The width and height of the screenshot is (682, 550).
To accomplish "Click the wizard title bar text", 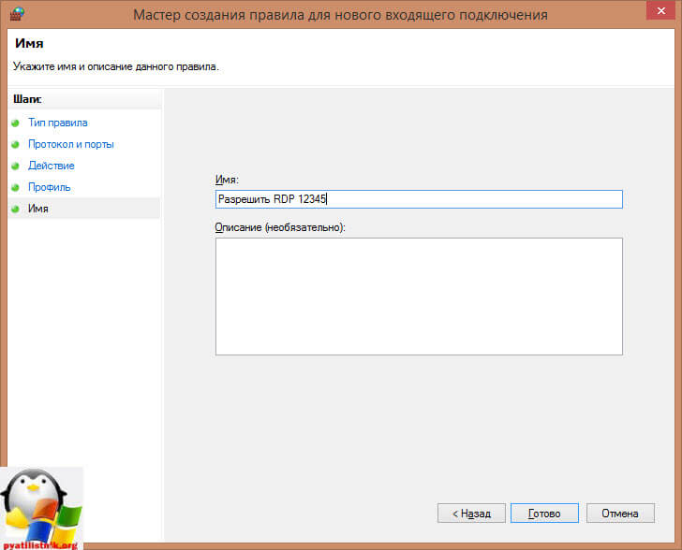I will coord(340,15).
